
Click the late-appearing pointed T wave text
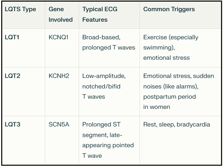pos(108,145)
